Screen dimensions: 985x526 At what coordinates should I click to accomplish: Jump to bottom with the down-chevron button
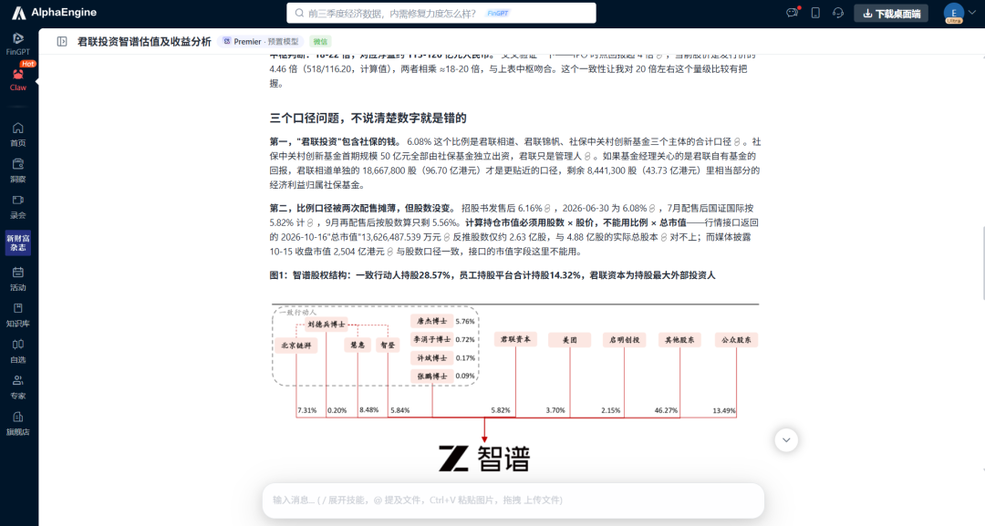pos(786,440)
